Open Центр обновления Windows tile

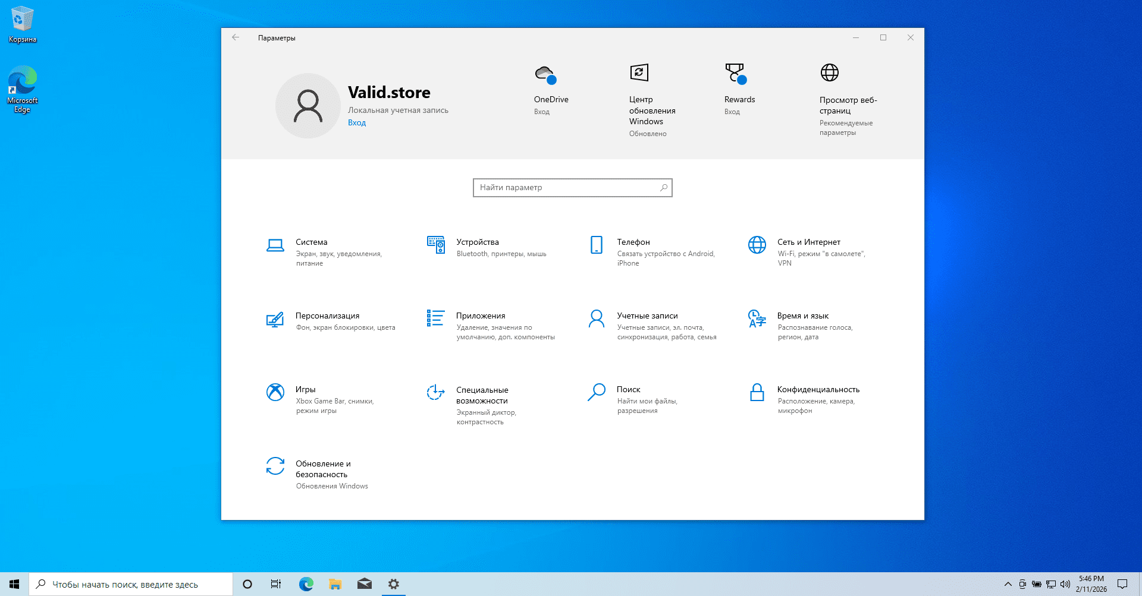point(639,73)
